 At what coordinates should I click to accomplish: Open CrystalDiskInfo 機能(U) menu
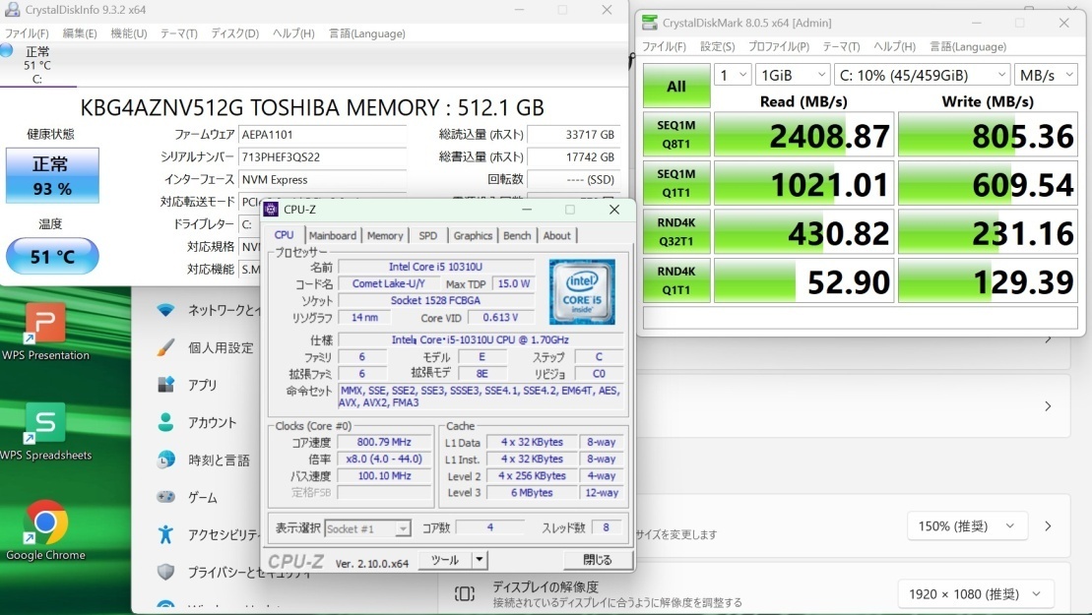(x=129, y=33)
